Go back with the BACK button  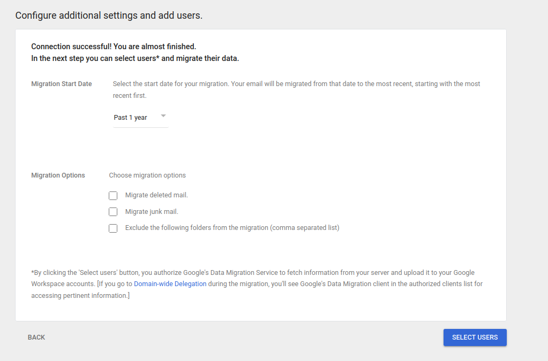[x=36, y=337]
